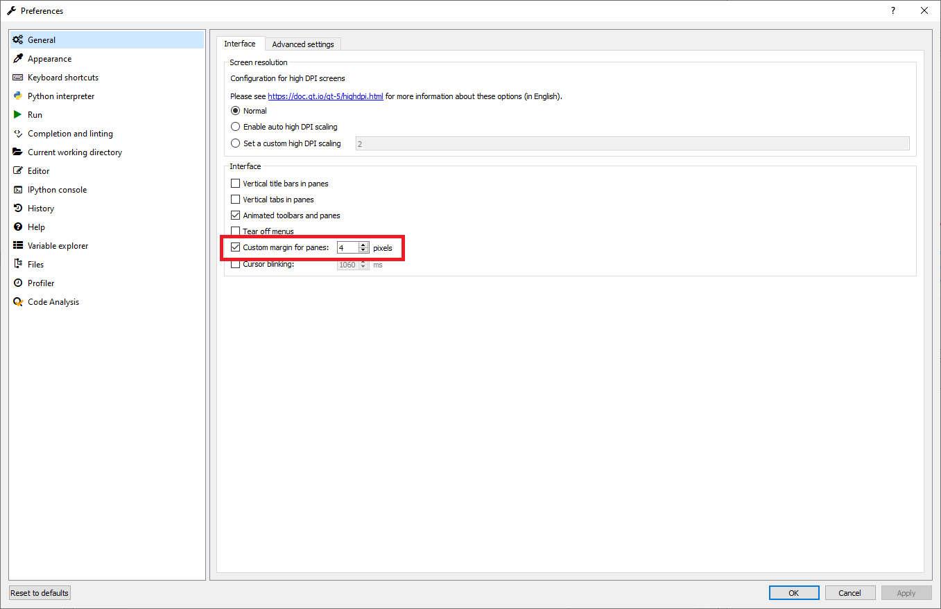Enable cursor blinking option
Screen dimensions: 941x609
[x=235, y=264]
